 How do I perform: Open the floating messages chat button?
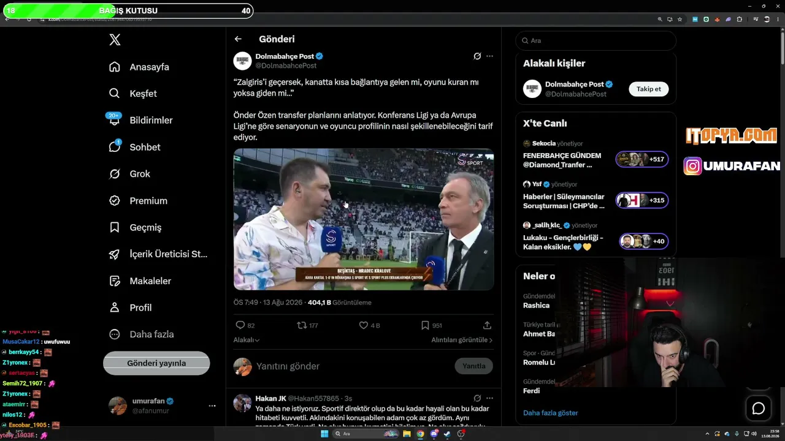pos(759,409)
